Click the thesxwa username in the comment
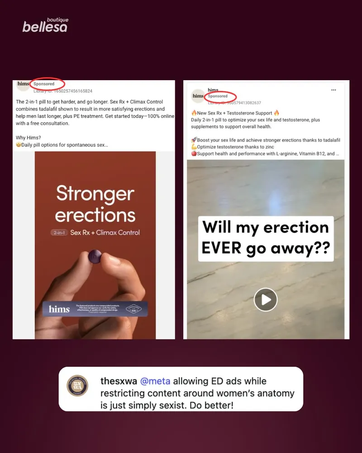This screenshot has height=453, width=362. coord(119,381)
